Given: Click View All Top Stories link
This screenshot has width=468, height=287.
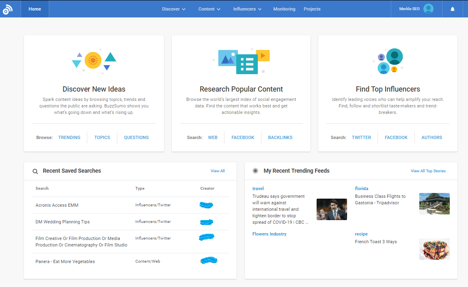Looking at the screenshot, I should tap(428, 171).
